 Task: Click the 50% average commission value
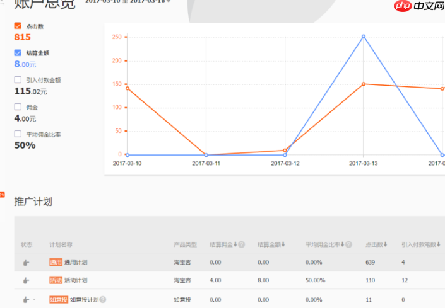click(25, 145)
